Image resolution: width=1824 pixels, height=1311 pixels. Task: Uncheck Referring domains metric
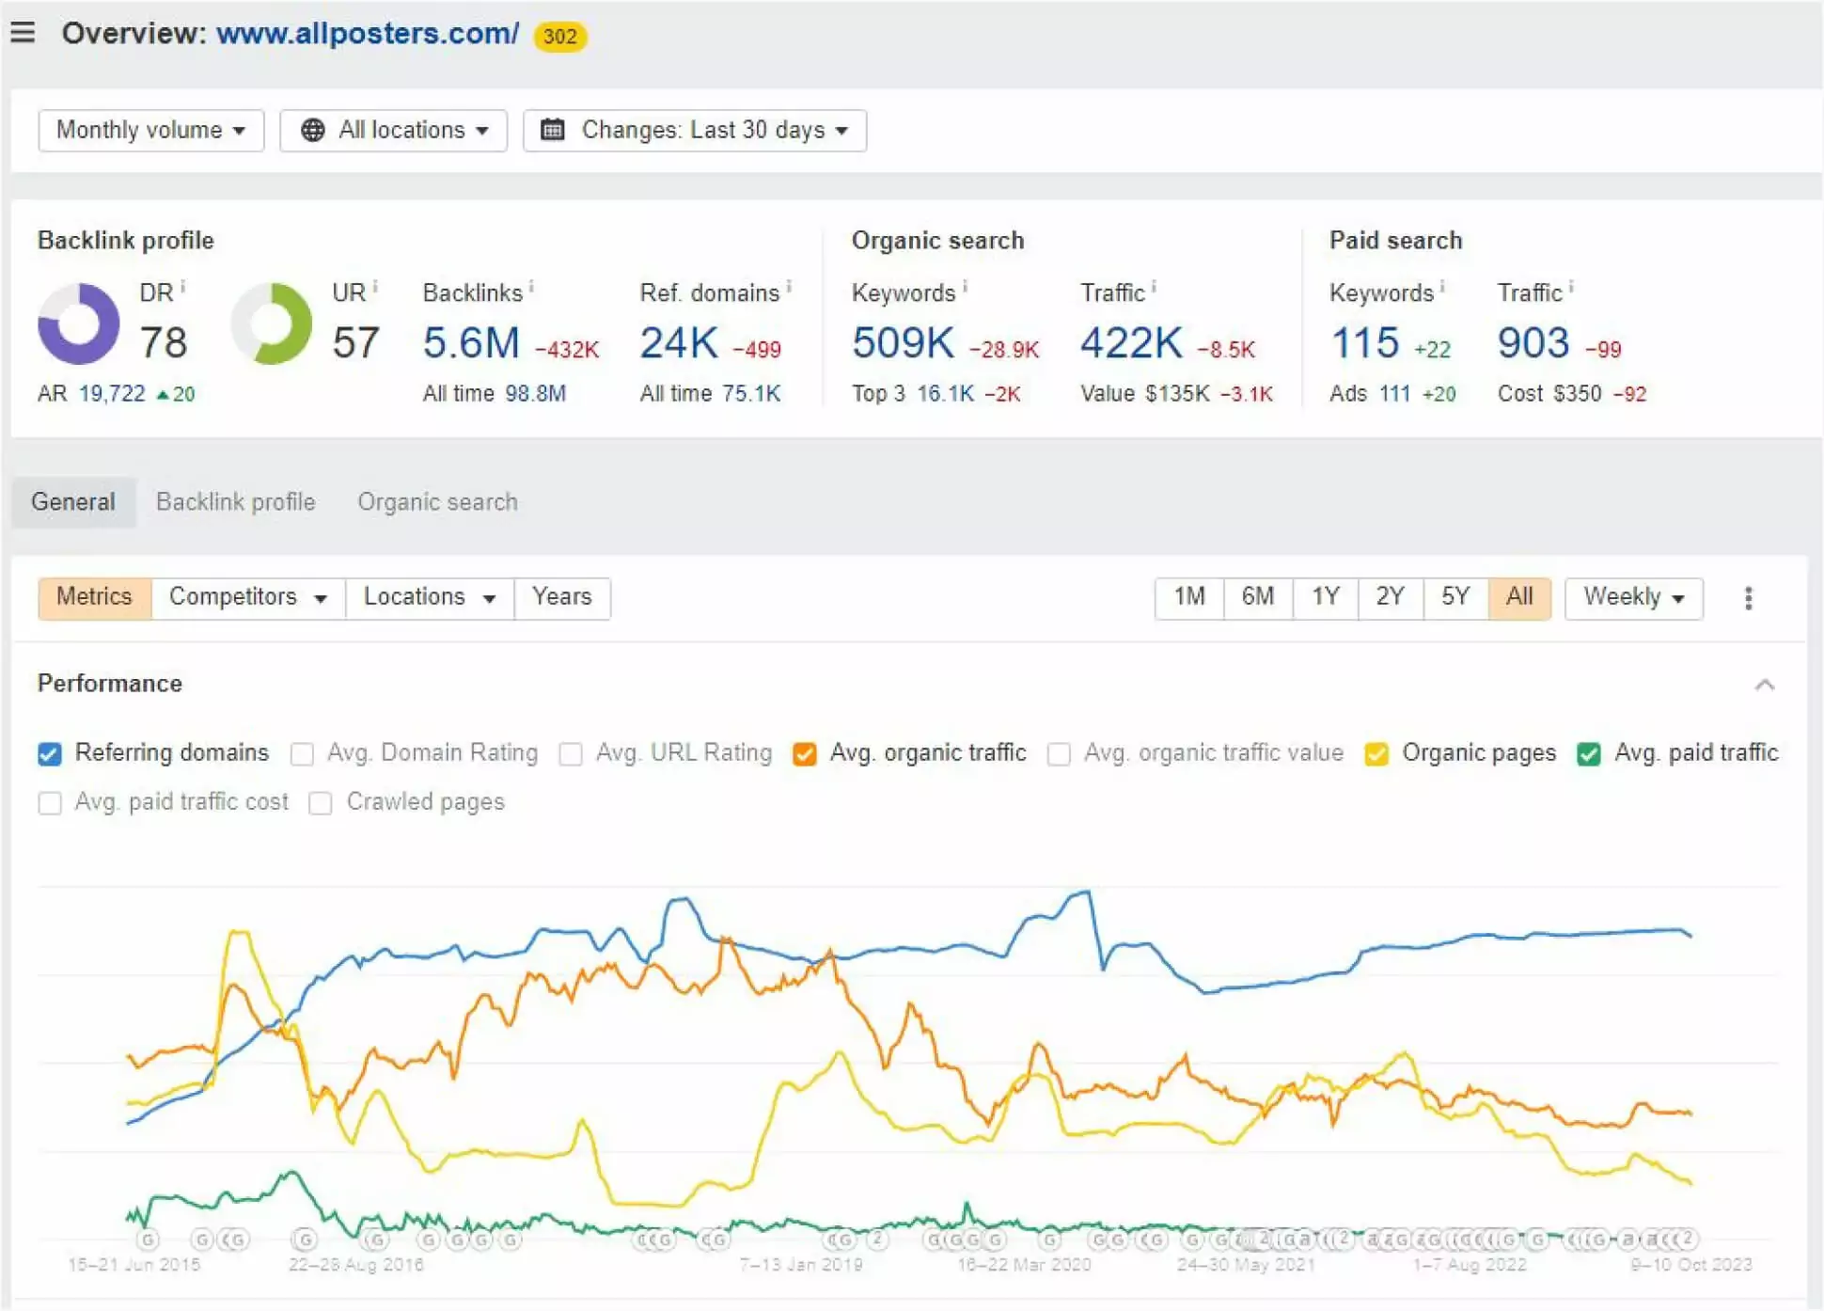click(50, 753)
